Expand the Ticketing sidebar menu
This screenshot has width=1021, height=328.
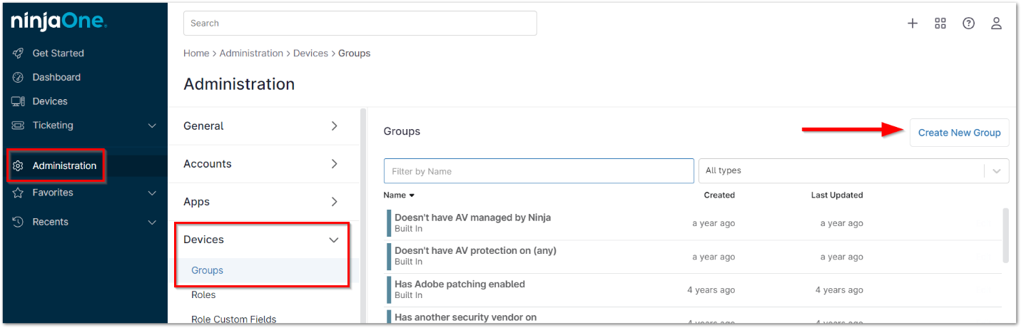151,125
